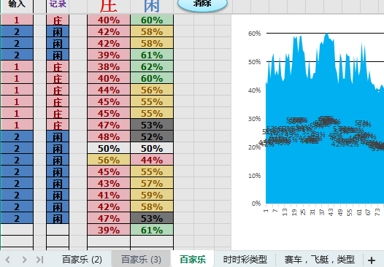384x267 pixels.
Task: Select the 40% cell in first data row
Action: click(109, 20)
